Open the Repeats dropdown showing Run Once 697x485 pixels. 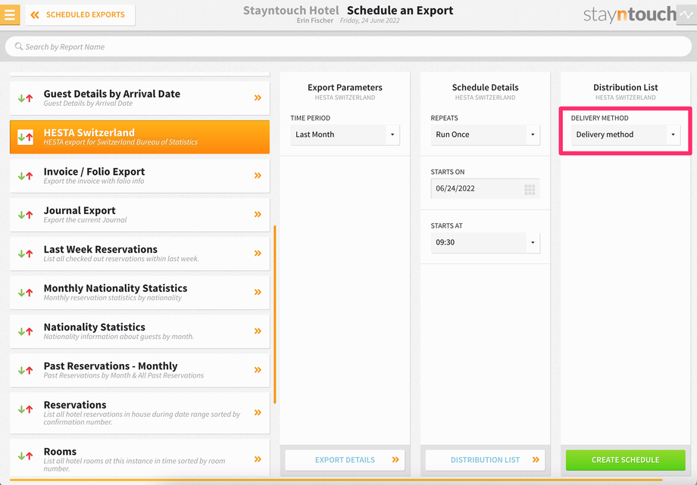[x=485, y=135]
